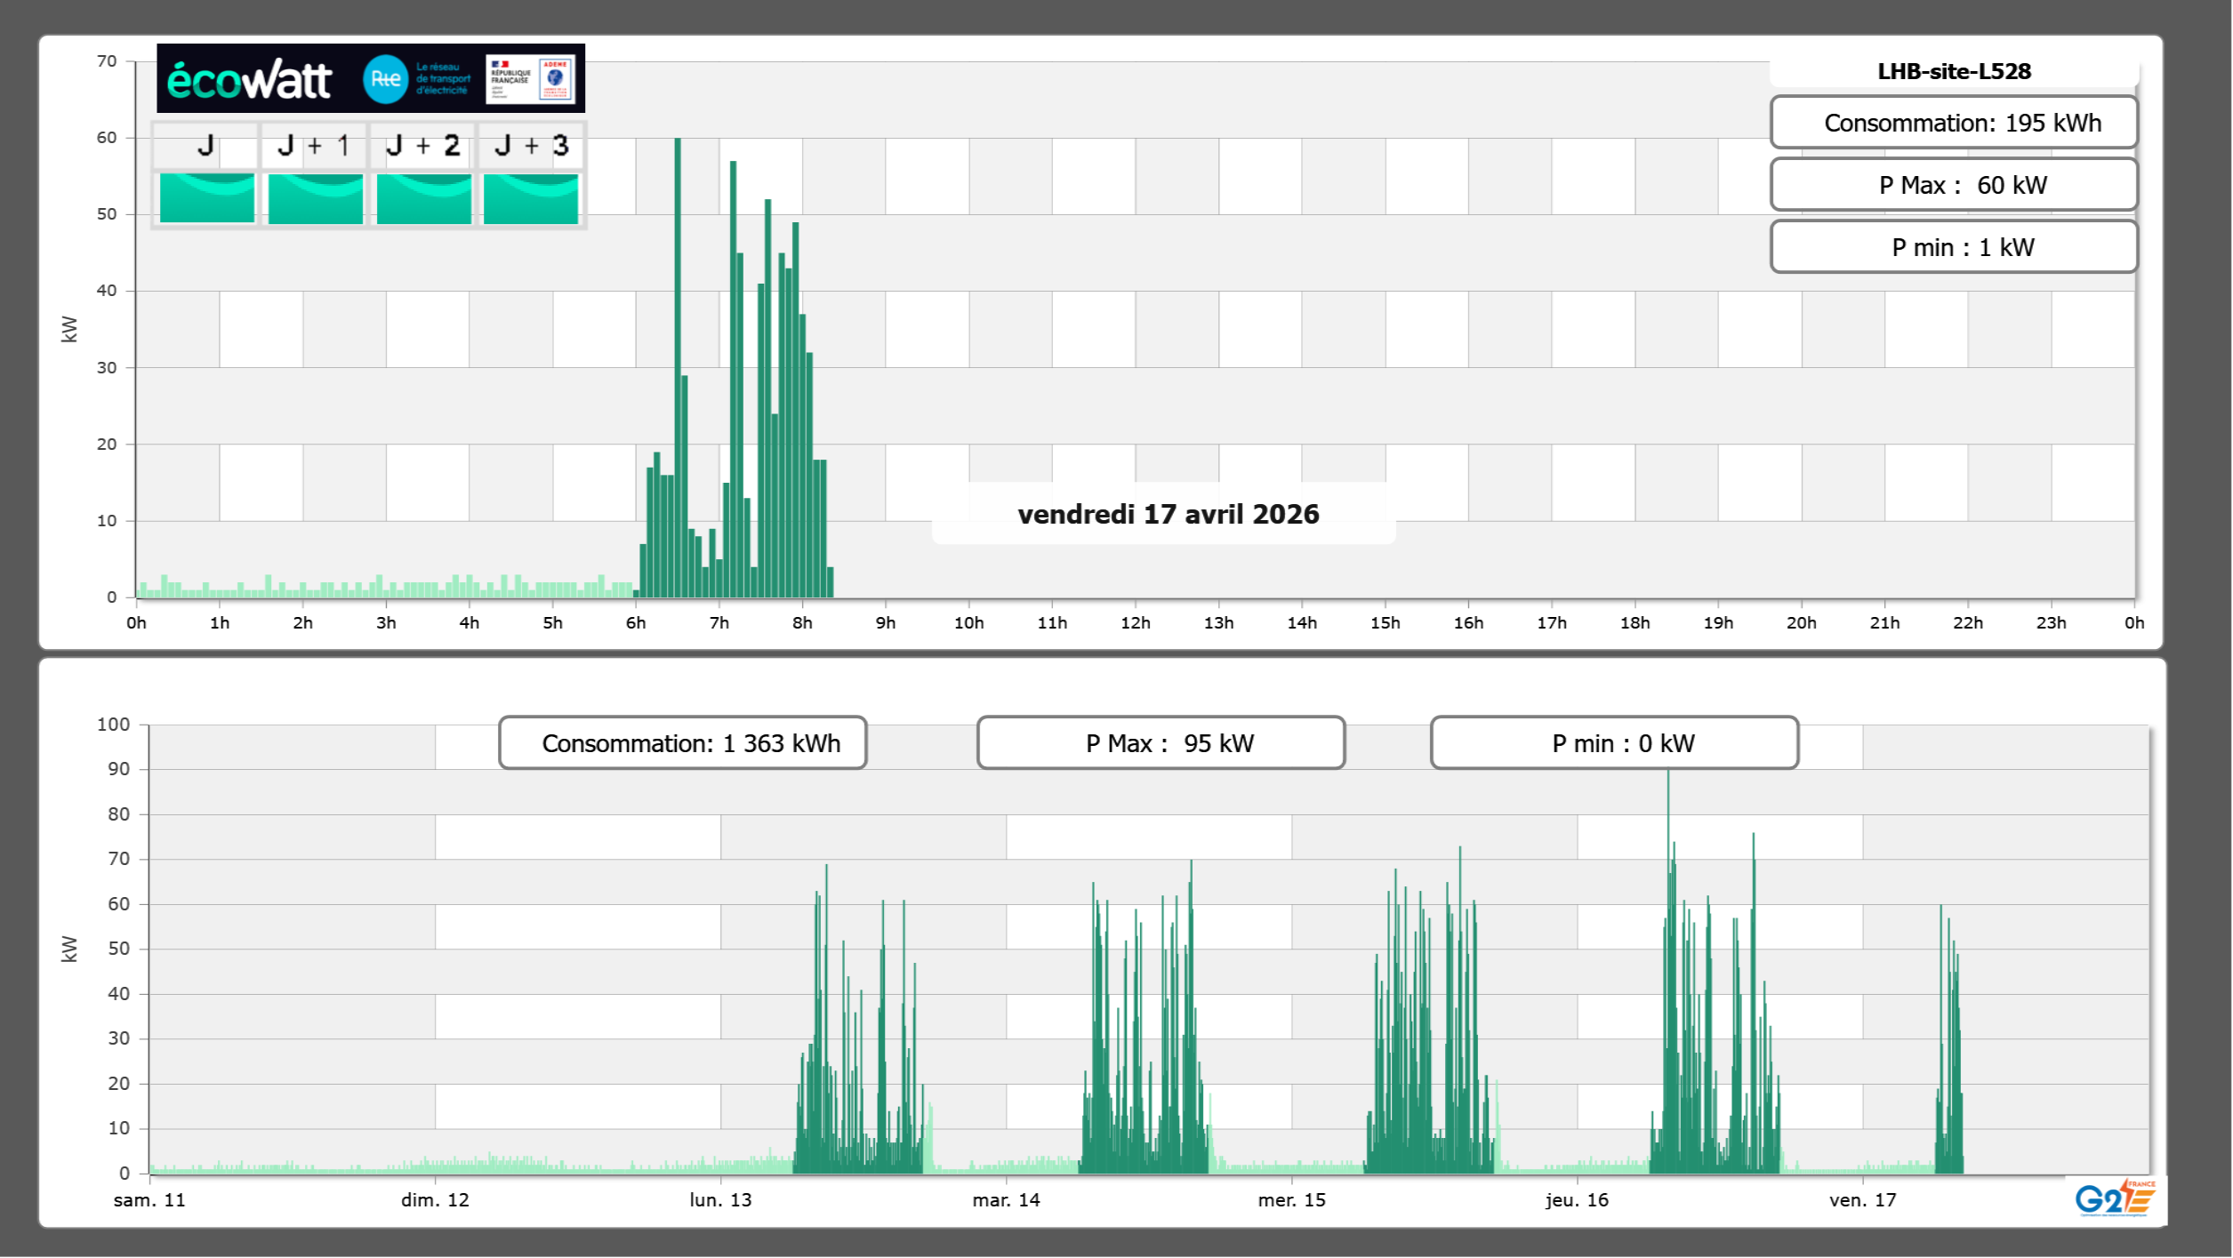Image resolution: width=2233 pixels, height=1258 pixels.
Task: Select the J + 3 forecast tab
Action: click(531, 146)
